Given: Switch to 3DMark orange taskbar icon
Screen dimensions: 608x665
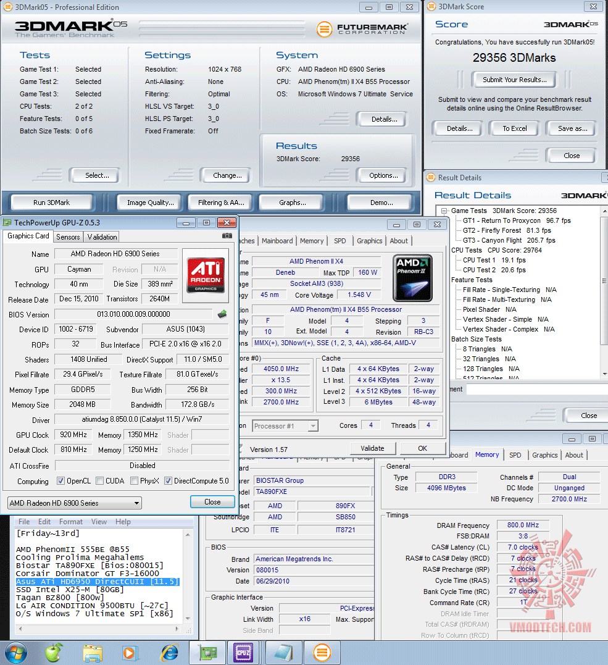Looking at the screenshot, I should pyautogui.click(x=322, y=653).
